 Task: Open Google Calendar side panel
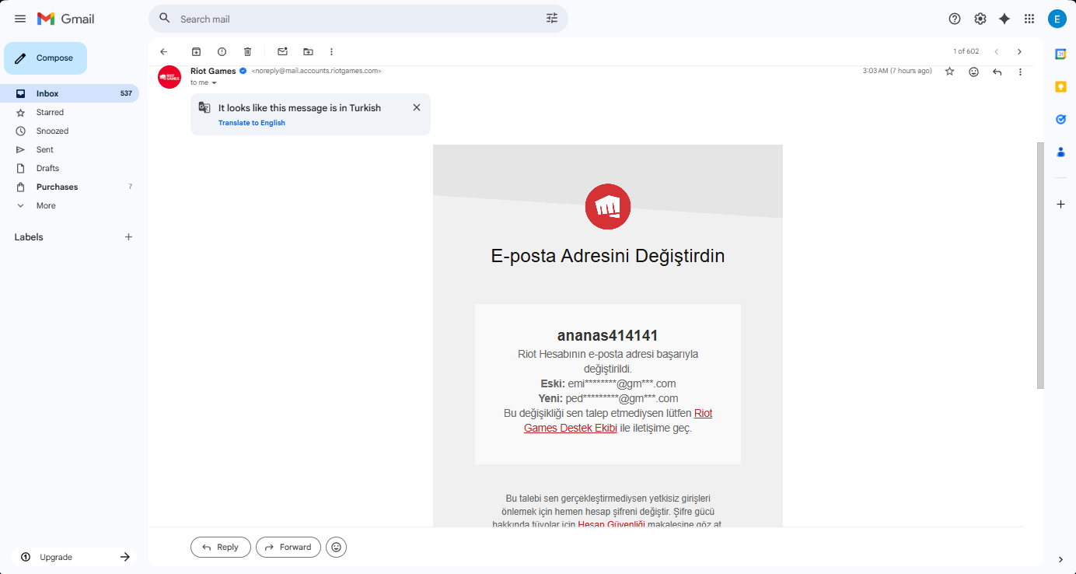point(1060,54)
